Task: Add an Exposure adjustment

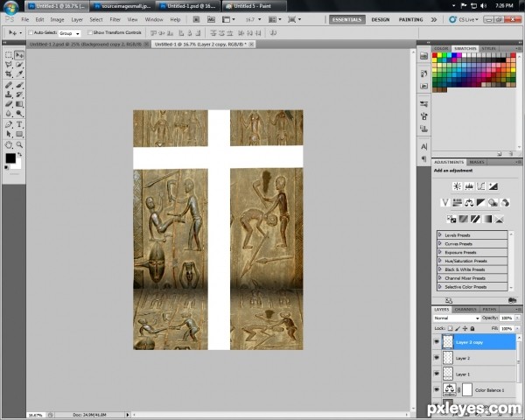Action: (493, 186)
